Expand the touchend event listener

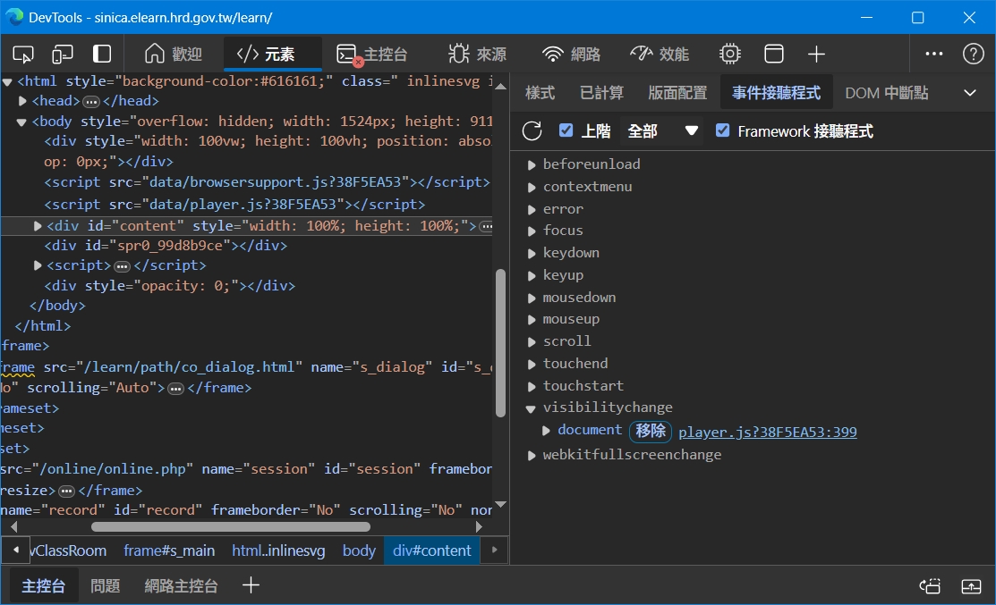coord(532,364)
